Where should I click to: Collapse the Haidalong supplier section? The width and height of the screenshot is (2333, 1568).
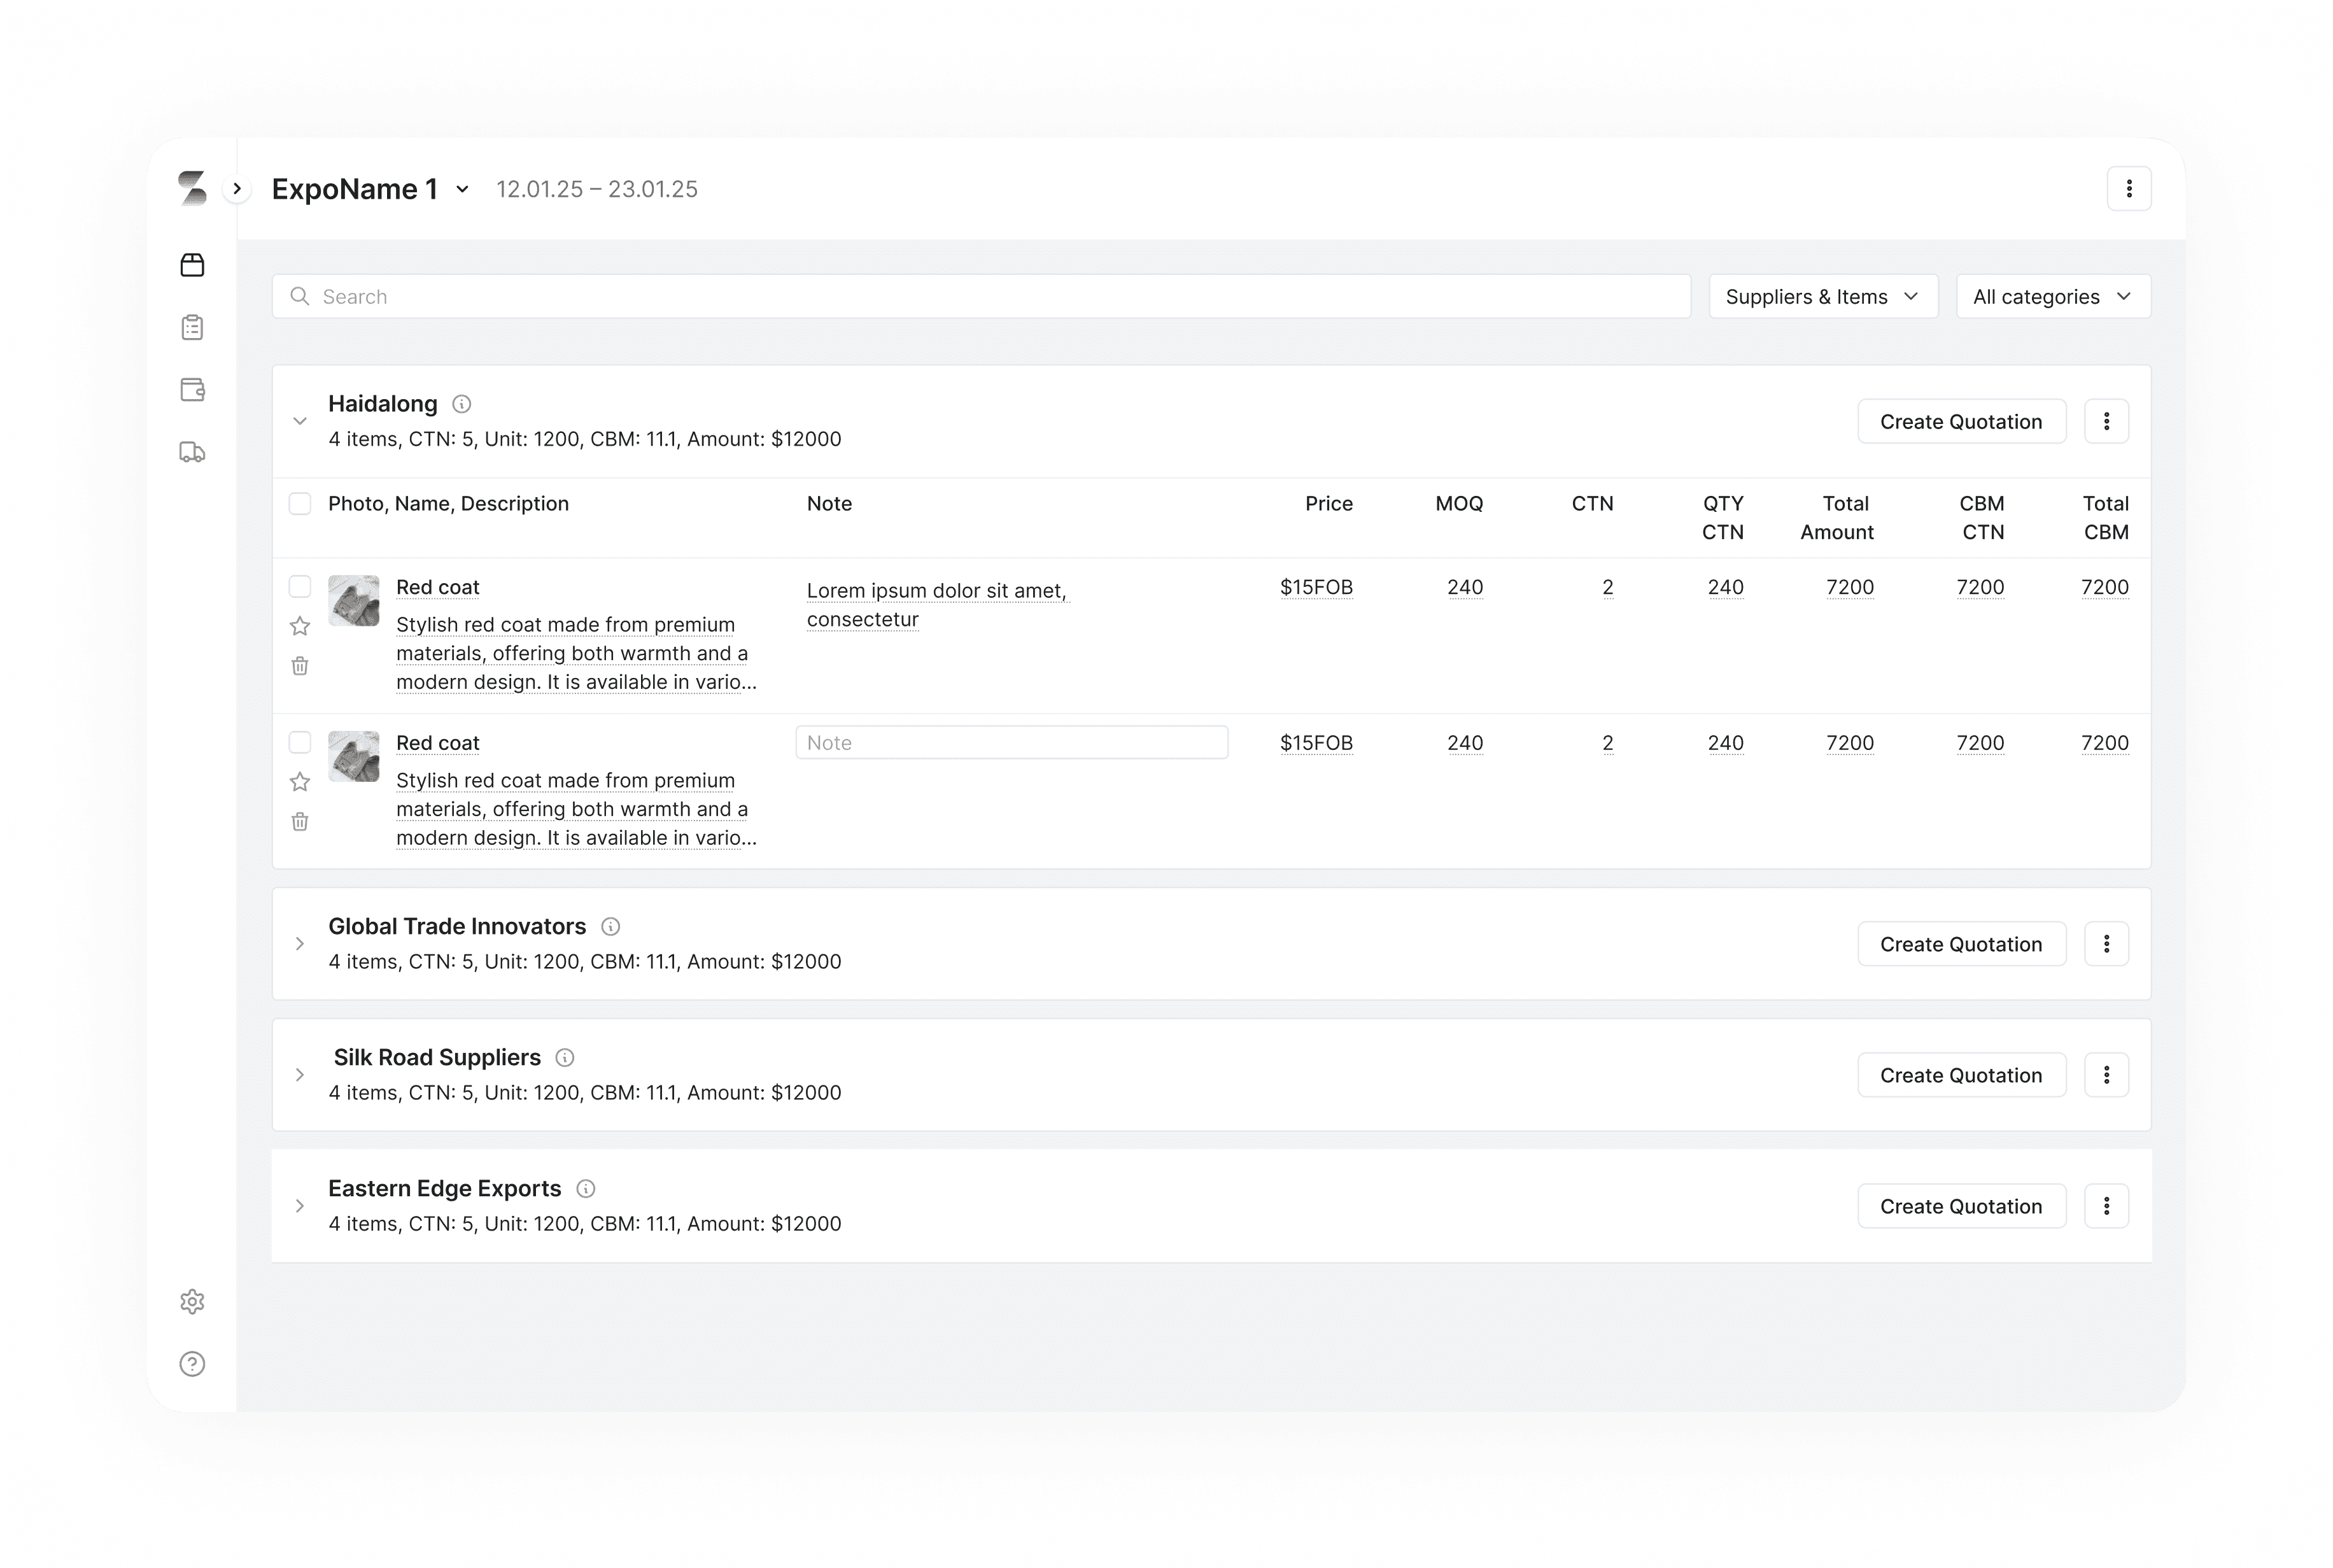[x=300, y=421]
